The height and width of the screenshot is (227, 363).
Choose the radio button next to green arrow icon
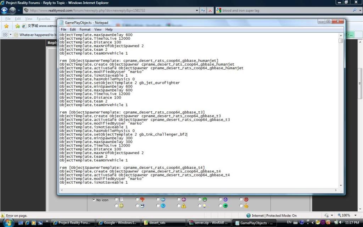[x=220, y=206]
